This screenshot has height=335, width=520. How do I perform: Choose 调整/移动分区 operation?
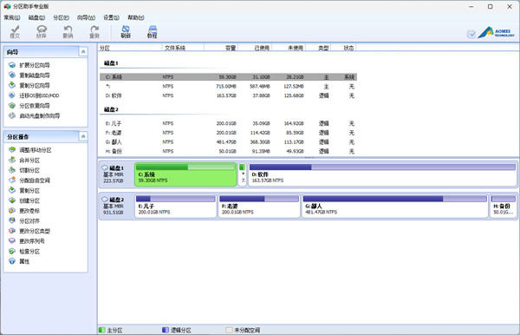pos(30,150)
